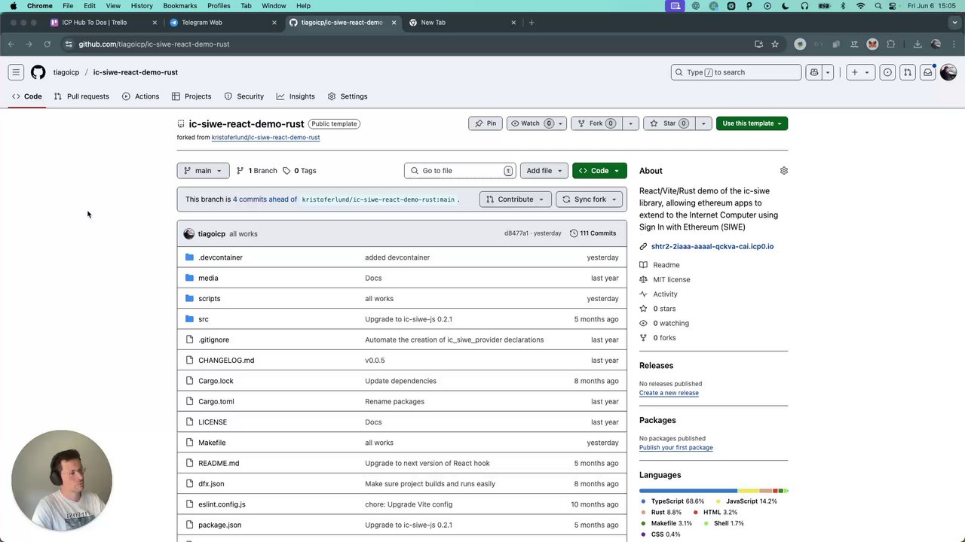The height and width of the screenshot is (542, 965).
Task: Open the Insights tab
Action: coord(296,96)
